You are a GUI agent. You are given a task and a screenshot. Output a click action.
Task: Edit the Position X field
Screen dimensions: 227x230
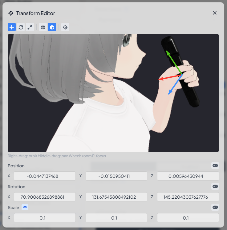tap(45, 176)
